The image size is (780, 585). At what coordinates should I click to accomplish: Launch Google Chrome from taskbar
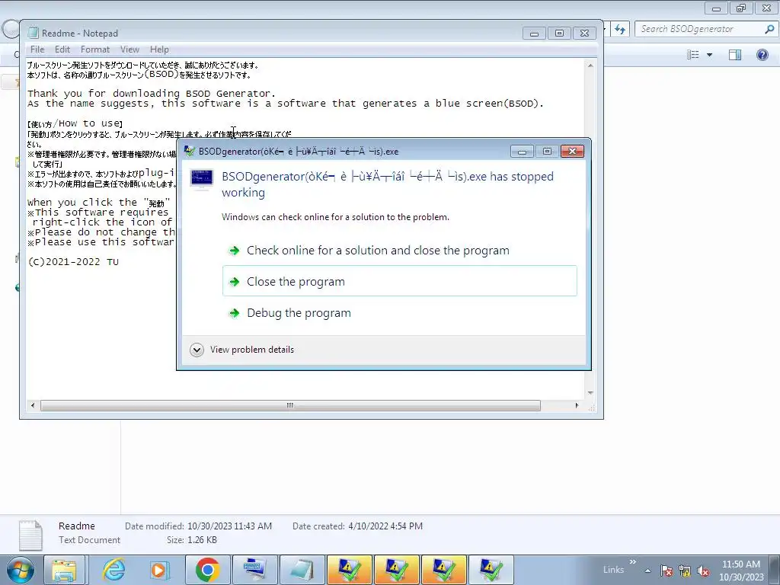click(207, 570)
